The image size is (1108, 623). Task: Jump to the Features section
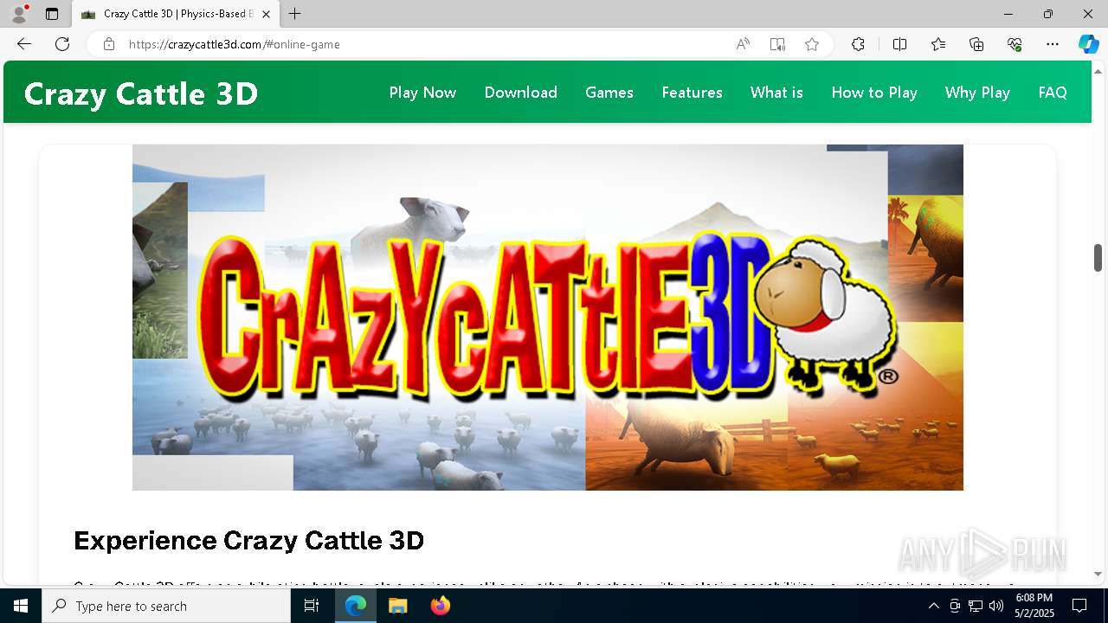(x=692, y=93)
